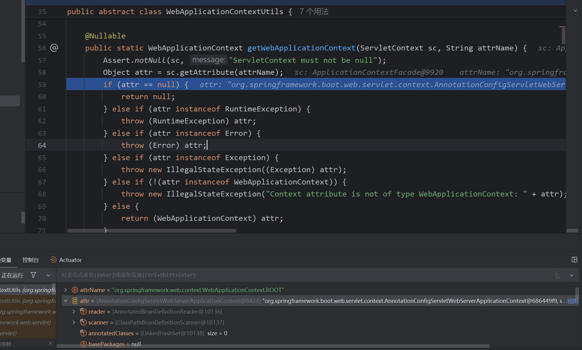Click the 7 个用法 usages hint
The width and height of the screenshot is (582, 350).
point(314,12)
